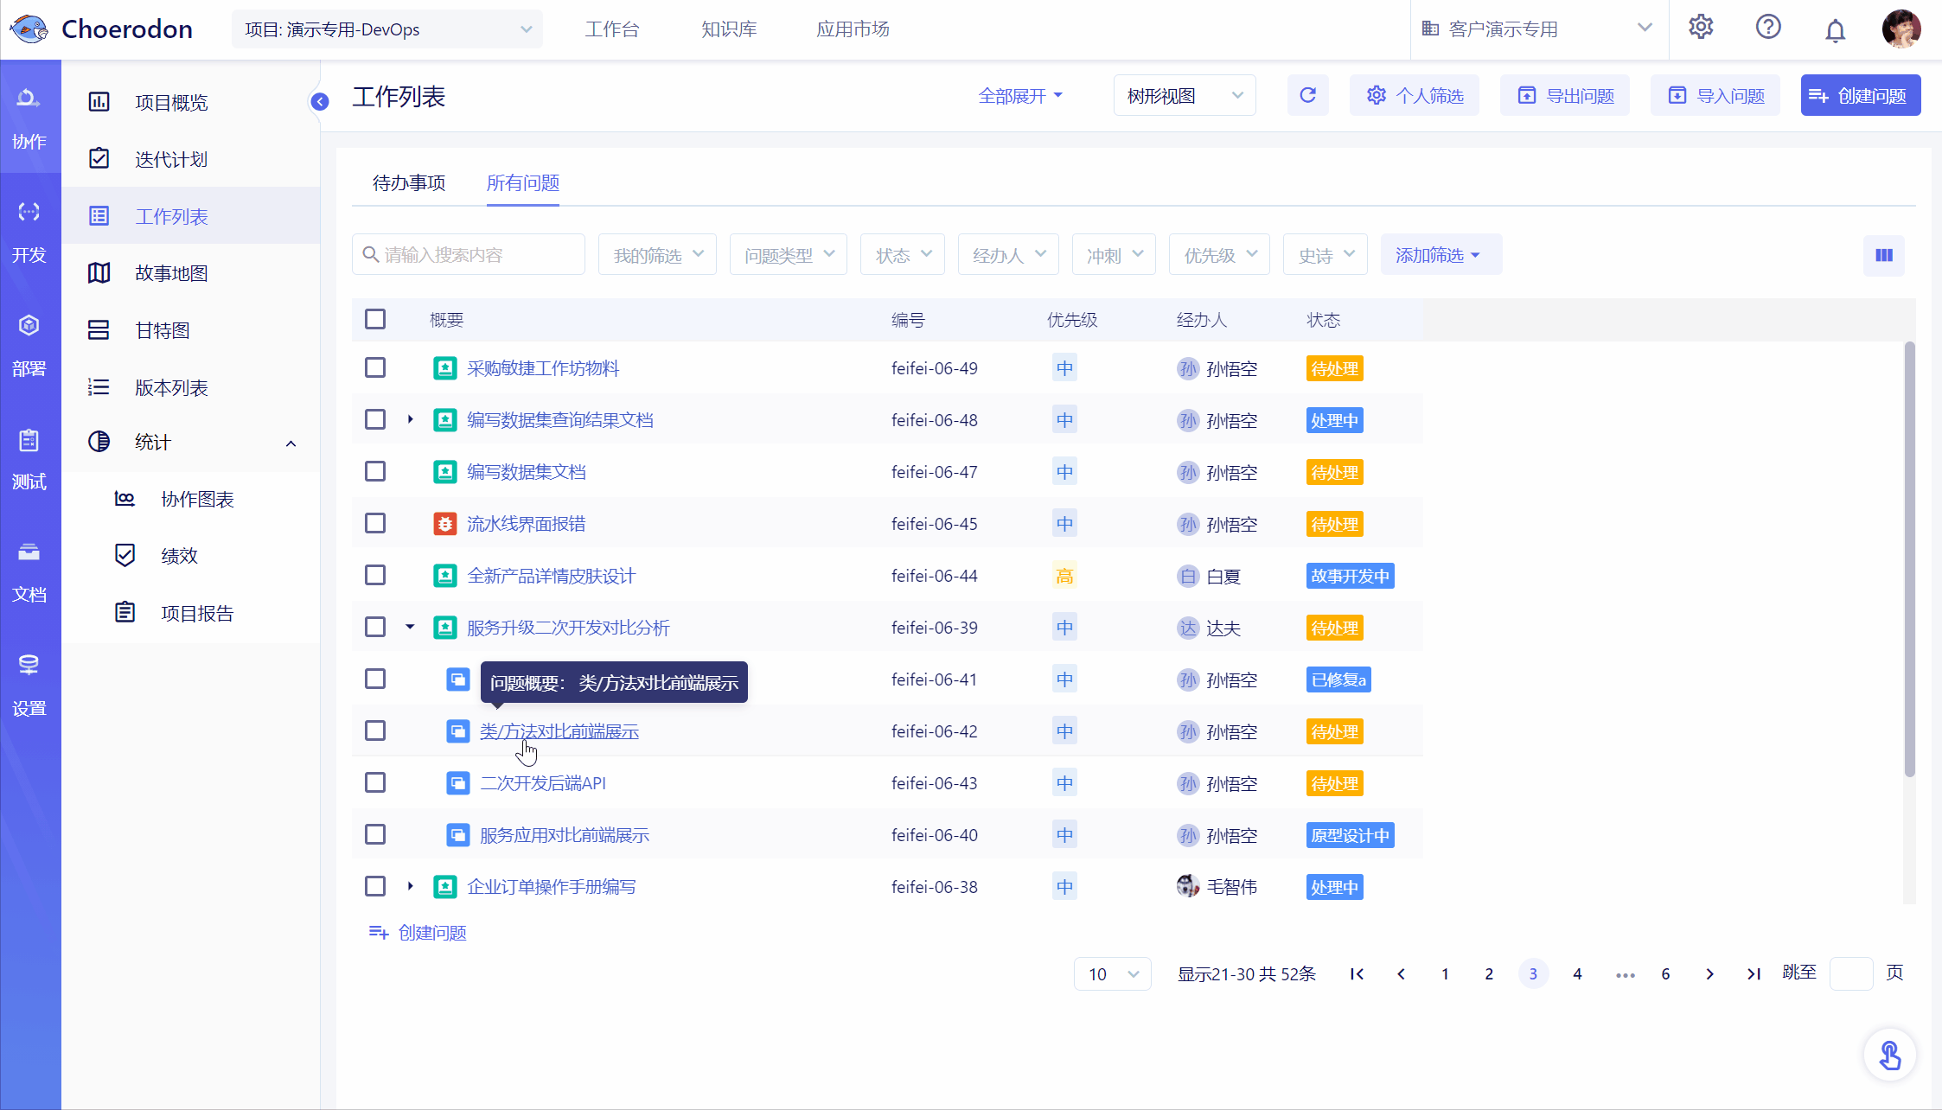Open the 树形视图 view dropdown
The width and height of the screenshot is (1942, 1110).
[1185, 95]
